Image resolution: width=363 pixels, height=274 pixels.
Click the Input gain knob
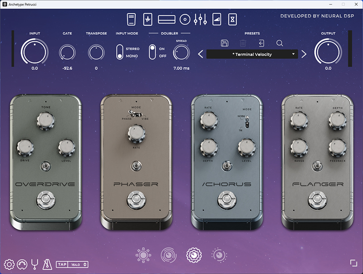point(34,52)
